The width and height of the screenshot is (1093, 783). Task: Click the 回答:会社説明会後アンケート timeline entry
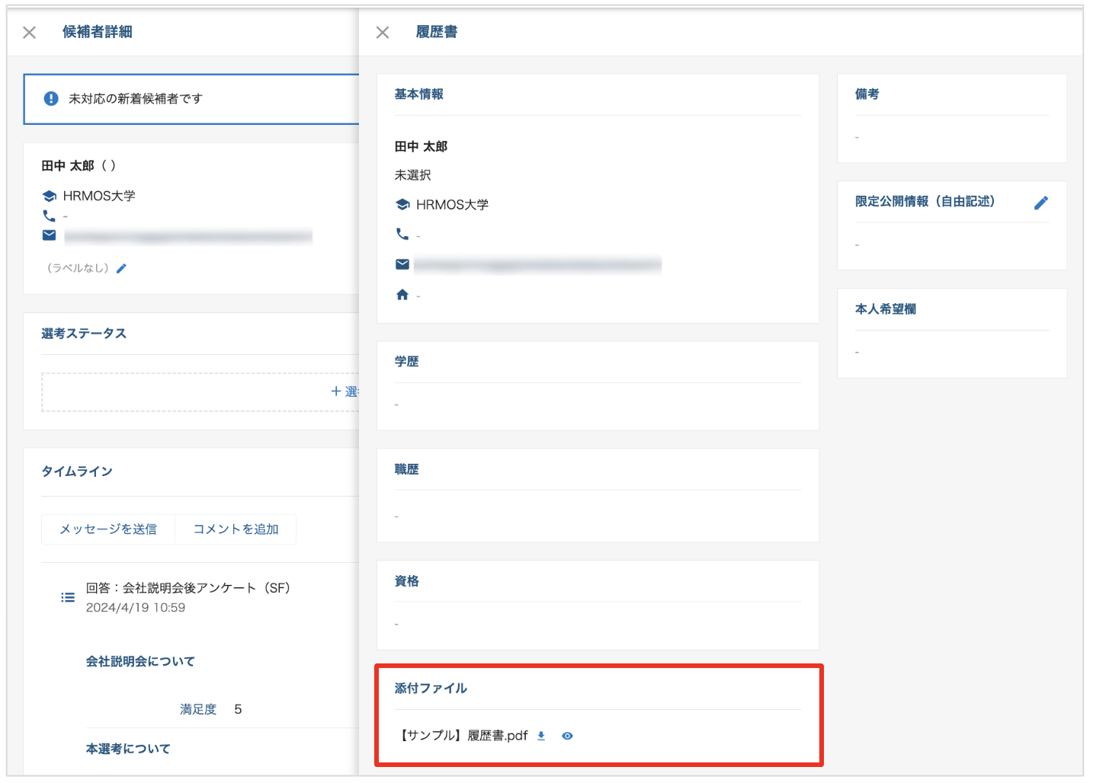188,588
